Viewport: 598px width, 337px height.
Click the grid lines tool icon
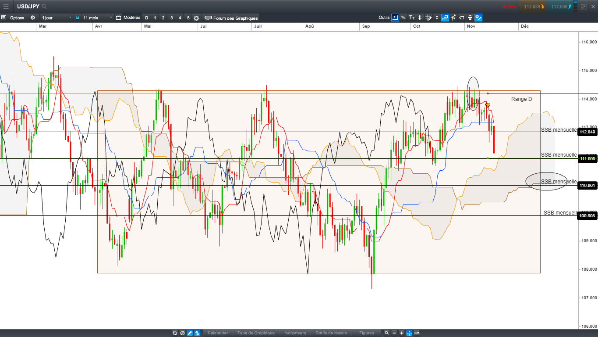click(x=420, y=18)
